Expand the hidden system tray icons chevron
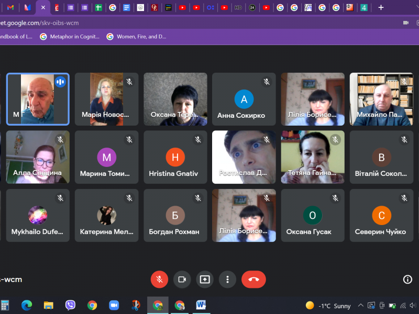 click(x=360, y=306)
